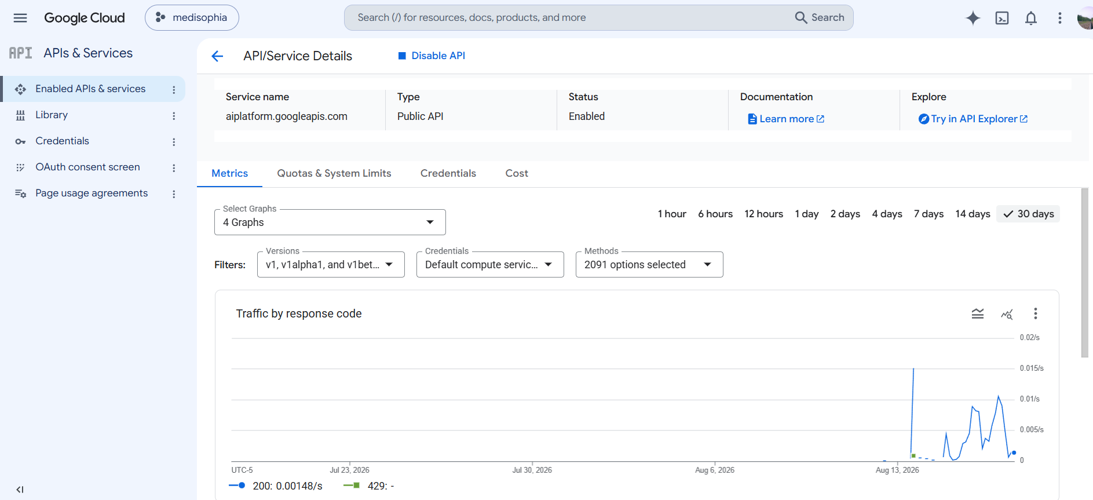Open more options for Page usage agreements
Screen dimensions: 1093x500
point(174,194)
